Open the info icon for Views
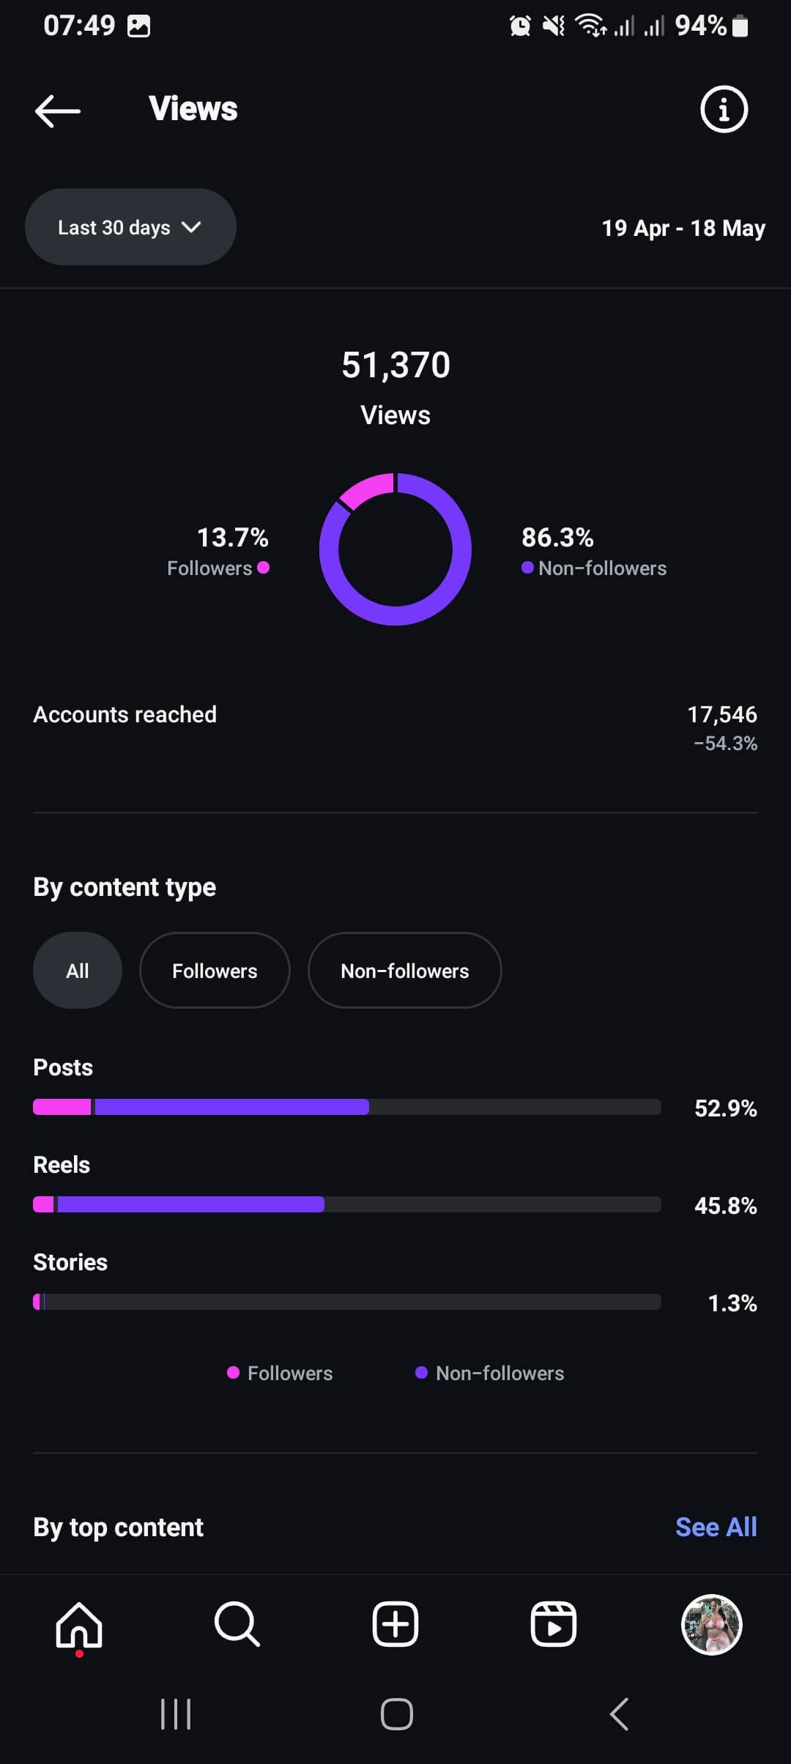791x1764 pixels. coord(724,110)
